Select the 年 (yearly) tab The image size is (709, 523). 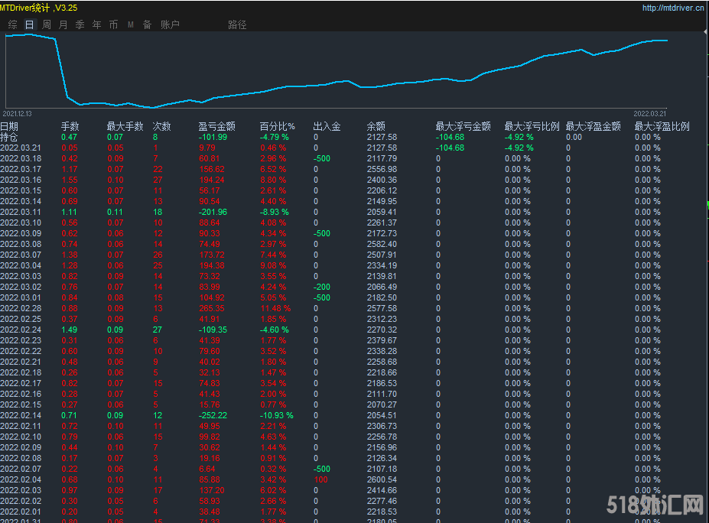tap(96, 24)
